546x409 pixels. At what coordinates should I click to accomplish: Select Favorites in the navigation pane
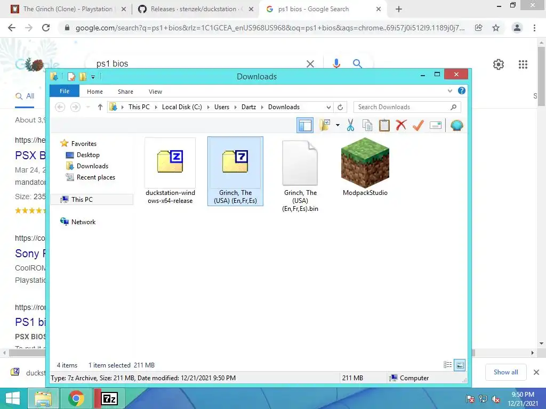pyautogui.click(x=84, y=144)
